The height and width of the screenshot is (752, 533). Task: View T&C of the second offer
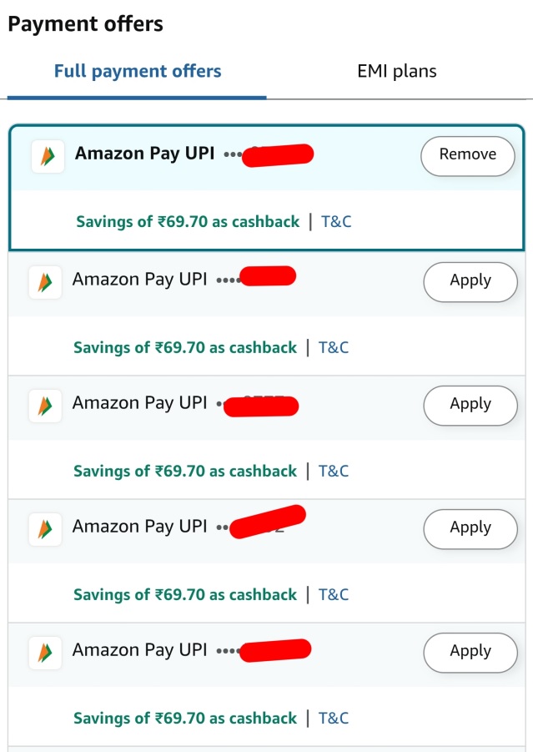[334, 347]
